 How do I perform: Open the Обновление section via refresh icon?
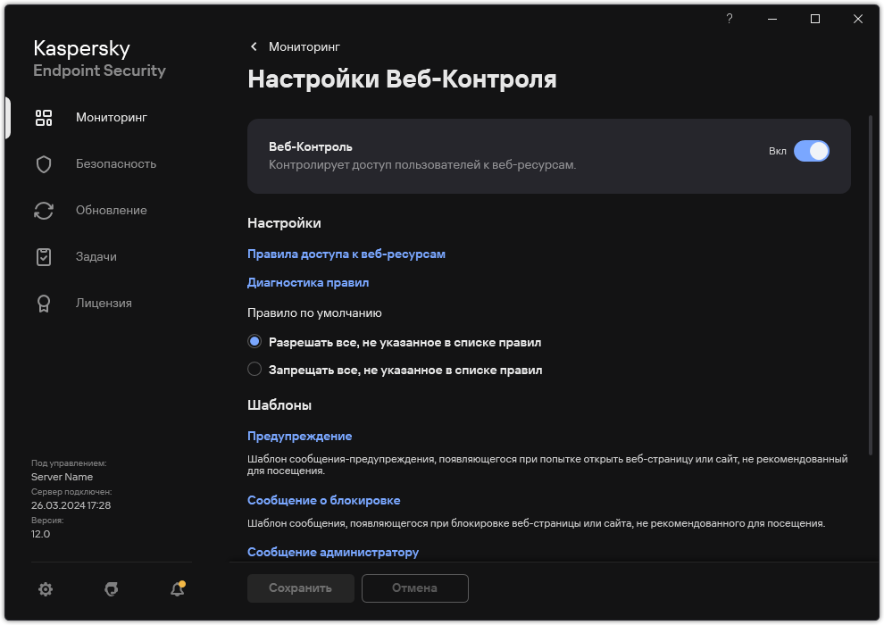(43, 210)
